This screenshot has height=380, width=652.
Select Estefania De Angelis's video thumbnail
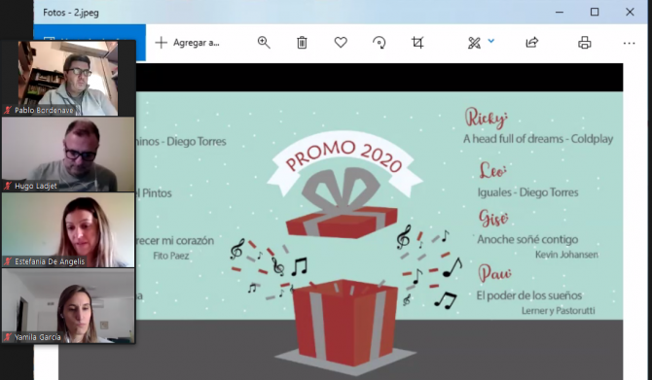68,229
